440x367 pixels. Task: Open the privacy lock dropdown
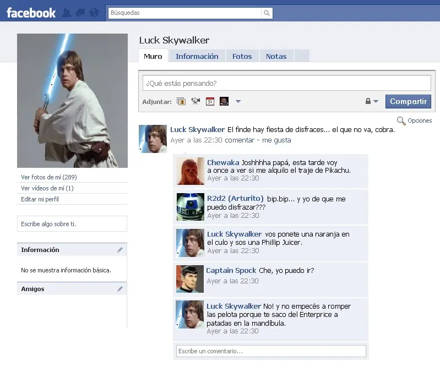point(372,101)
